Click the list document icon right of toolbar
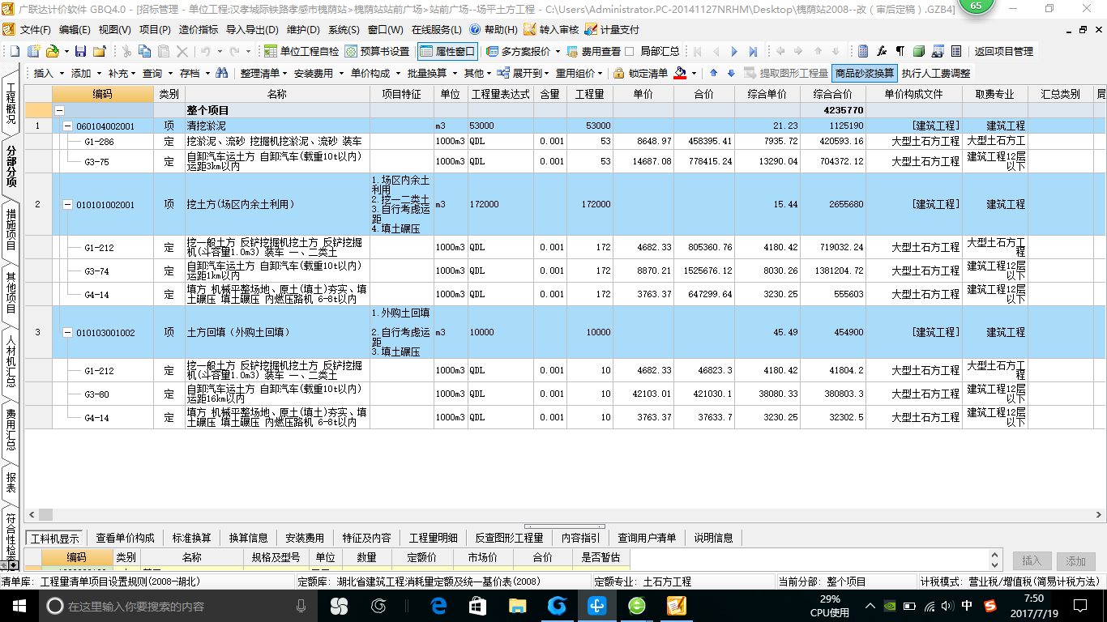1107x622 pixels. [x=956, y=51]
